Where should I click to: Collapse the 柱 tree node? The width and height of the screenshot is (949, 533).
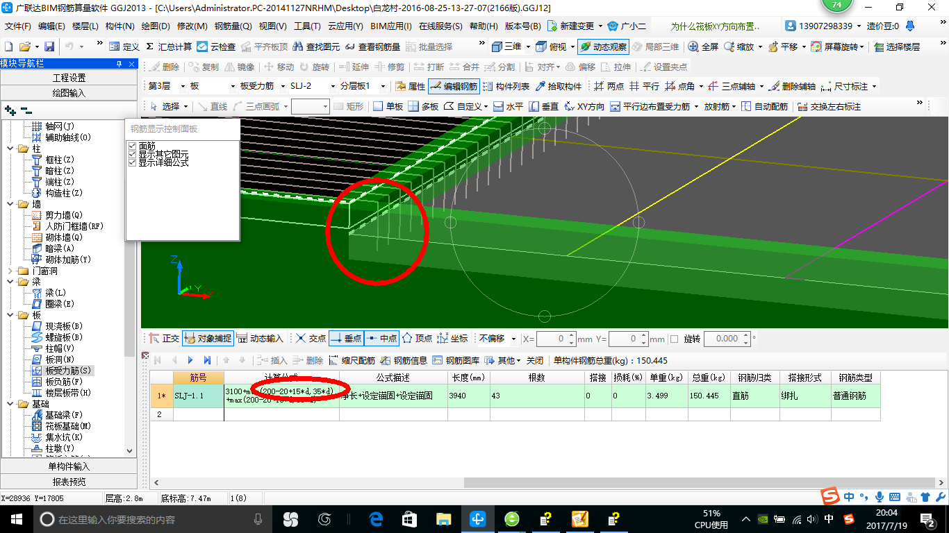click(x=10, y=149)
